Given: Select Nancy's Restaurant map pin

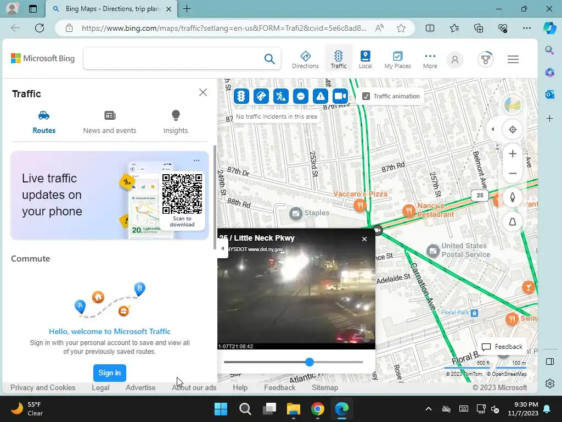Looking at the screenshot, I should [408, 210].
